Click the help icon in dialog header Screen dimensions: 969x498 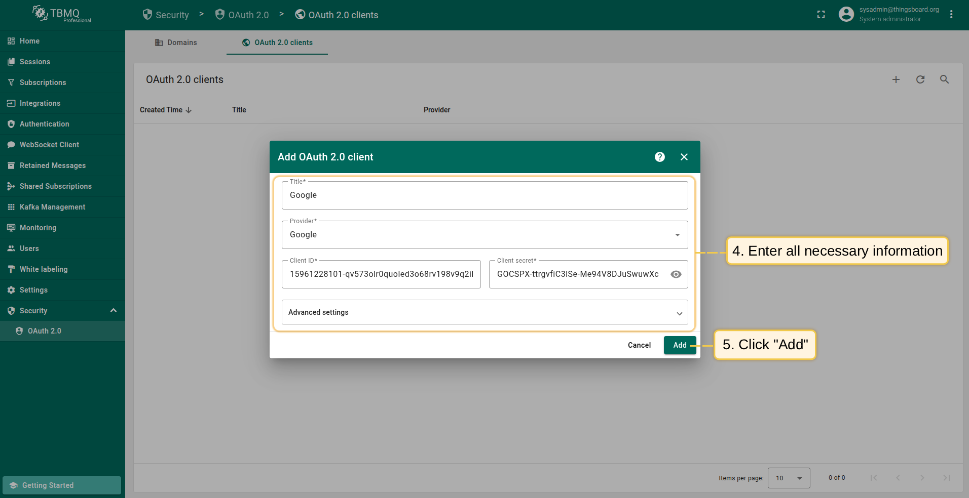pos(659,157)
